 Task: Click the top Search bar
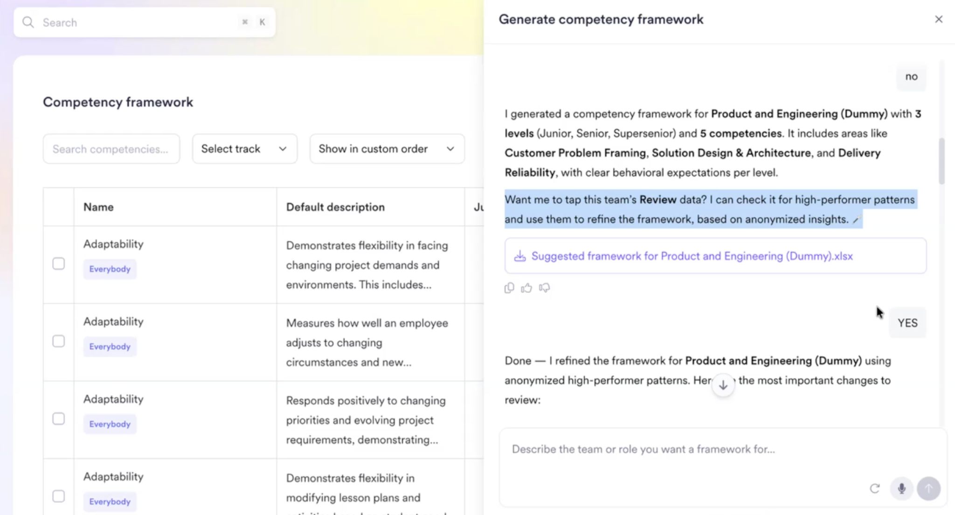[x=145, y=22]
